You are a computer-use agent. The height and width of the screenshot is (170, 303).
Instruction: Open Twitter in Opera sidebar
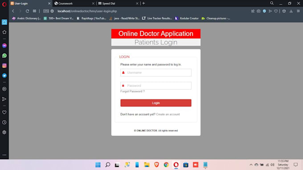(4, 76)
